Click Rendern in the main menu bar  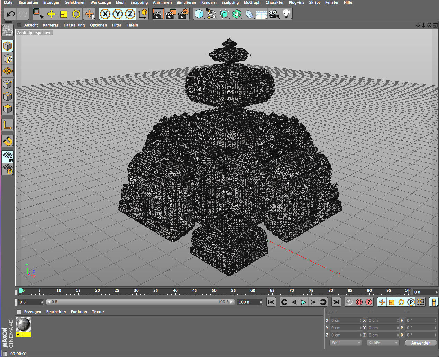tap(209, 2)
